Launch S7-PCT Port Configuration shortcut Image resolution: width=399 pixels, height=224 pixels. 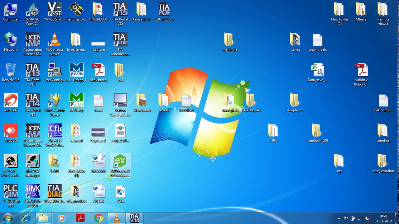pos(11,166)
